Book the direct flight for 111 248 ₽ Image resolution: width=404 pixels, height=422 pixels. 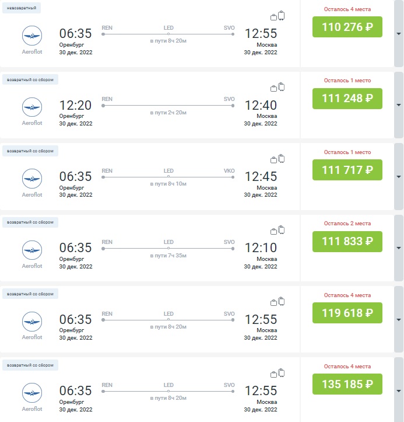[x=347, y=99]
